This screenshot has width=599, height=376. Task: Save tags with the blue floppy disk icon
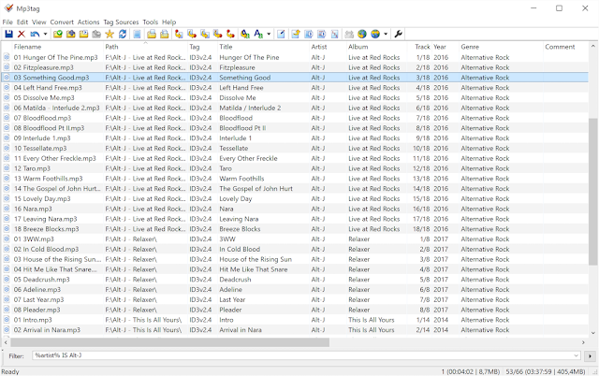tap(8, 34)
